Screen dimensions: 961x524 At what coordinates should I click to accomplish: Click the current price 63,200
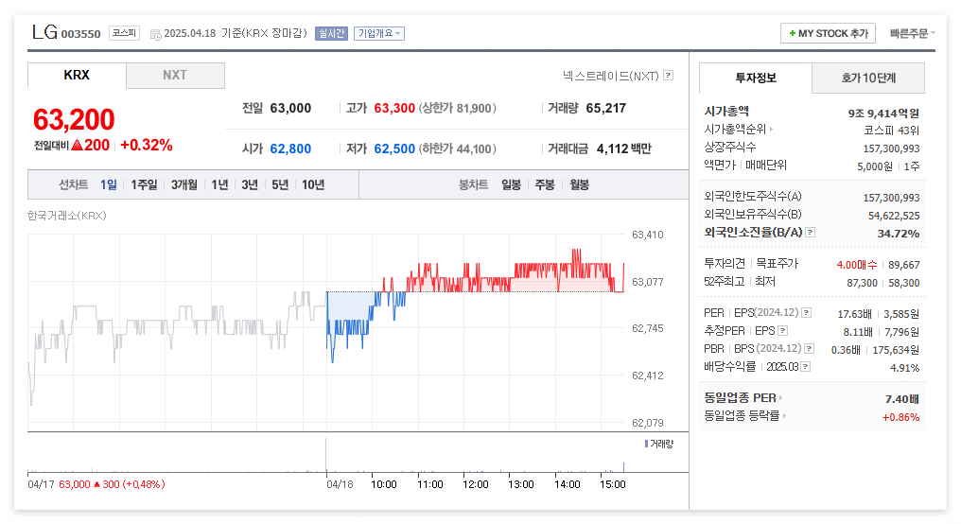(x=74, y=119)
